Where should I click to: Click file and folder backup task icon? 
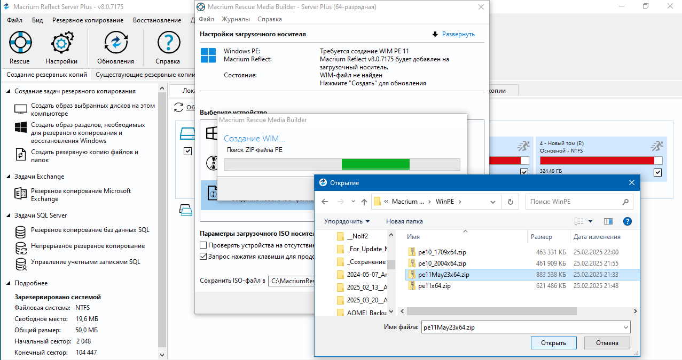point(21,155)
